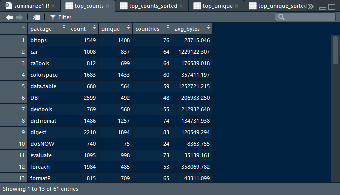Screen dimensions: 340x195
Task: Sort by the package column
Action: point(48,29)
